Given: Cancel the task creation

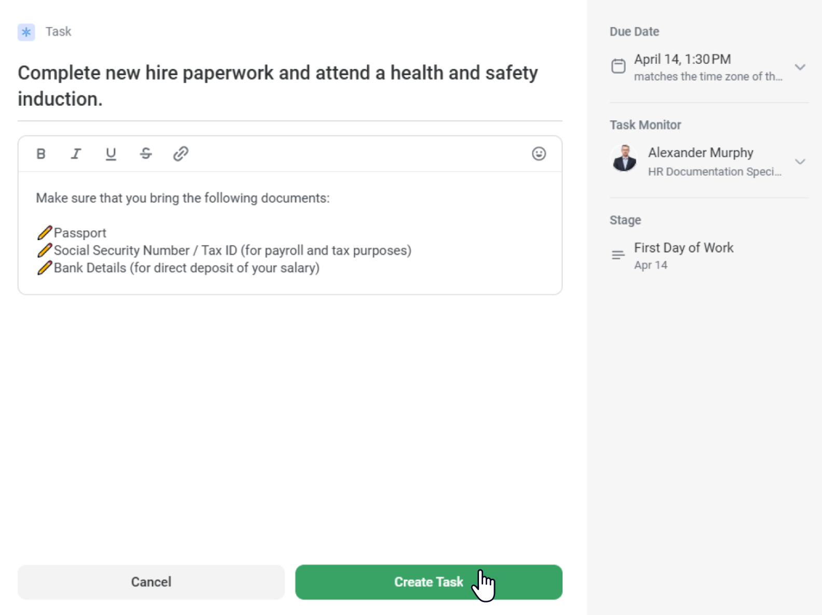Looking at the screenshot, I should (x=151, y=582).
